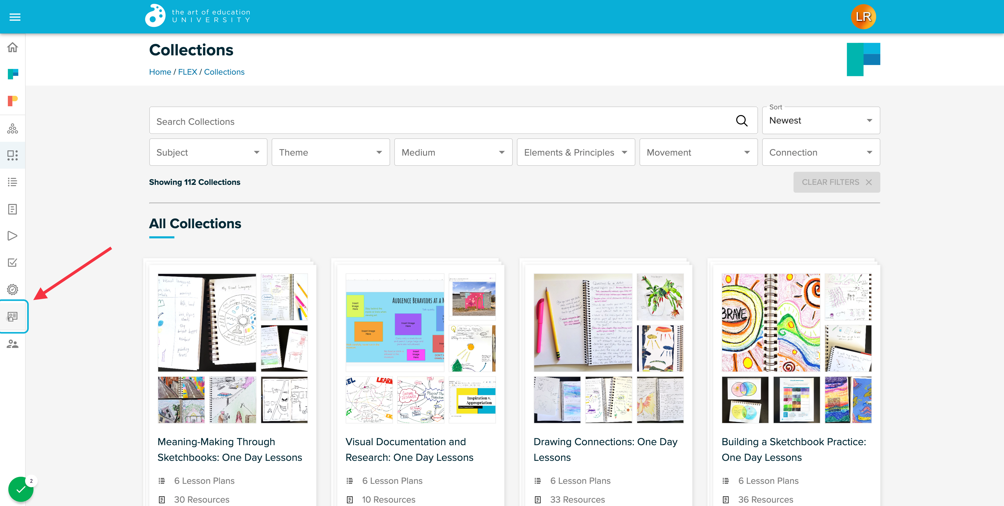
Task: Open the badge gear icon in the sidebar
Action: click(x=13, y=290)
